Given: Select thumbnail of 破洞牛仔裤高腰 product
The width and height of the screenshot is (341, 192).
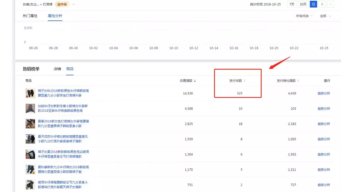Looking at the screenshot, I should (30, 185).
